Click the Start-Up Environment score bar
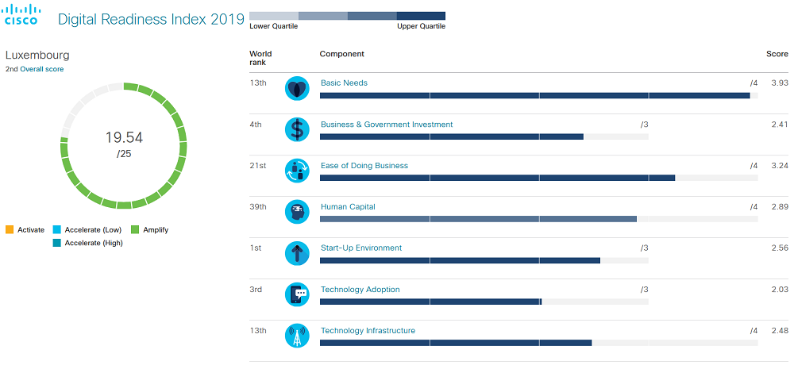The height and width of the screenshot is (365, 794). (484, 261)
